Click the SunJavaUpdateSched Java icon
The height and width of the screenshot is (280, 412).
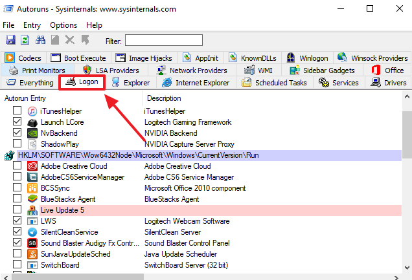32,254
